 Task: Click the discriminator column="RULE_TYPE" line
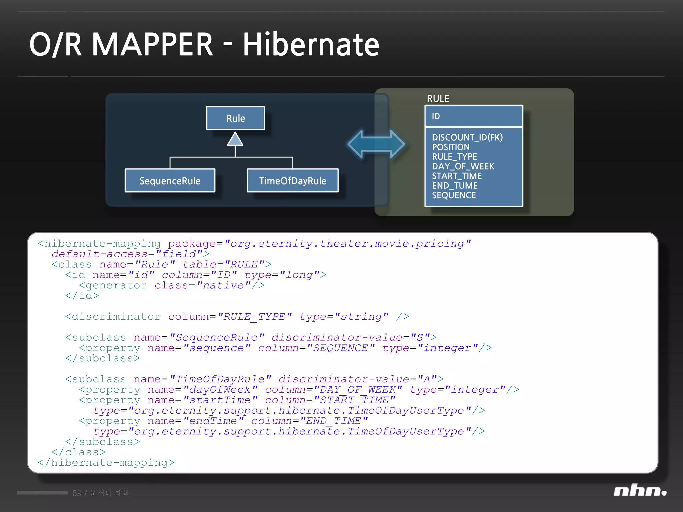[237, 317]
